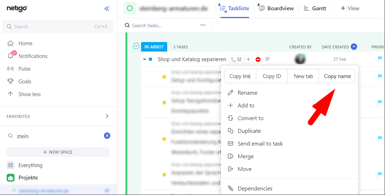Click the subtask count icon showing 12
385x195 pixels.
click(236, 59)
